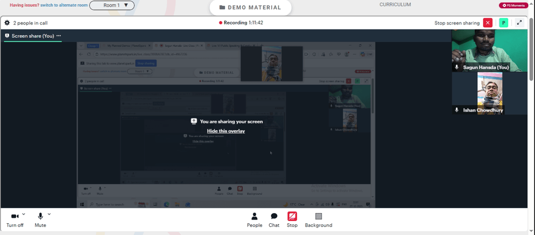Click the 2 people in call label
Viewport: 535px width, 235px height.
[30, 23]
